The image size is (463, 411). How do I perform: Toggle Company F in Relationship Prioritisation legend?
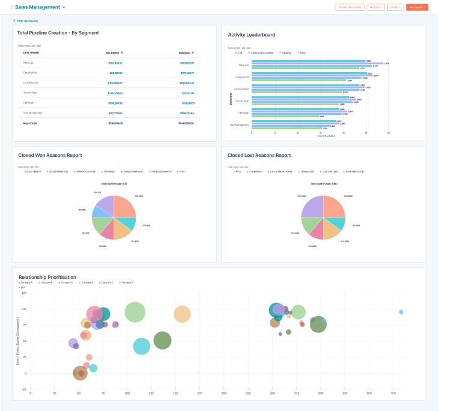[126, 282]
